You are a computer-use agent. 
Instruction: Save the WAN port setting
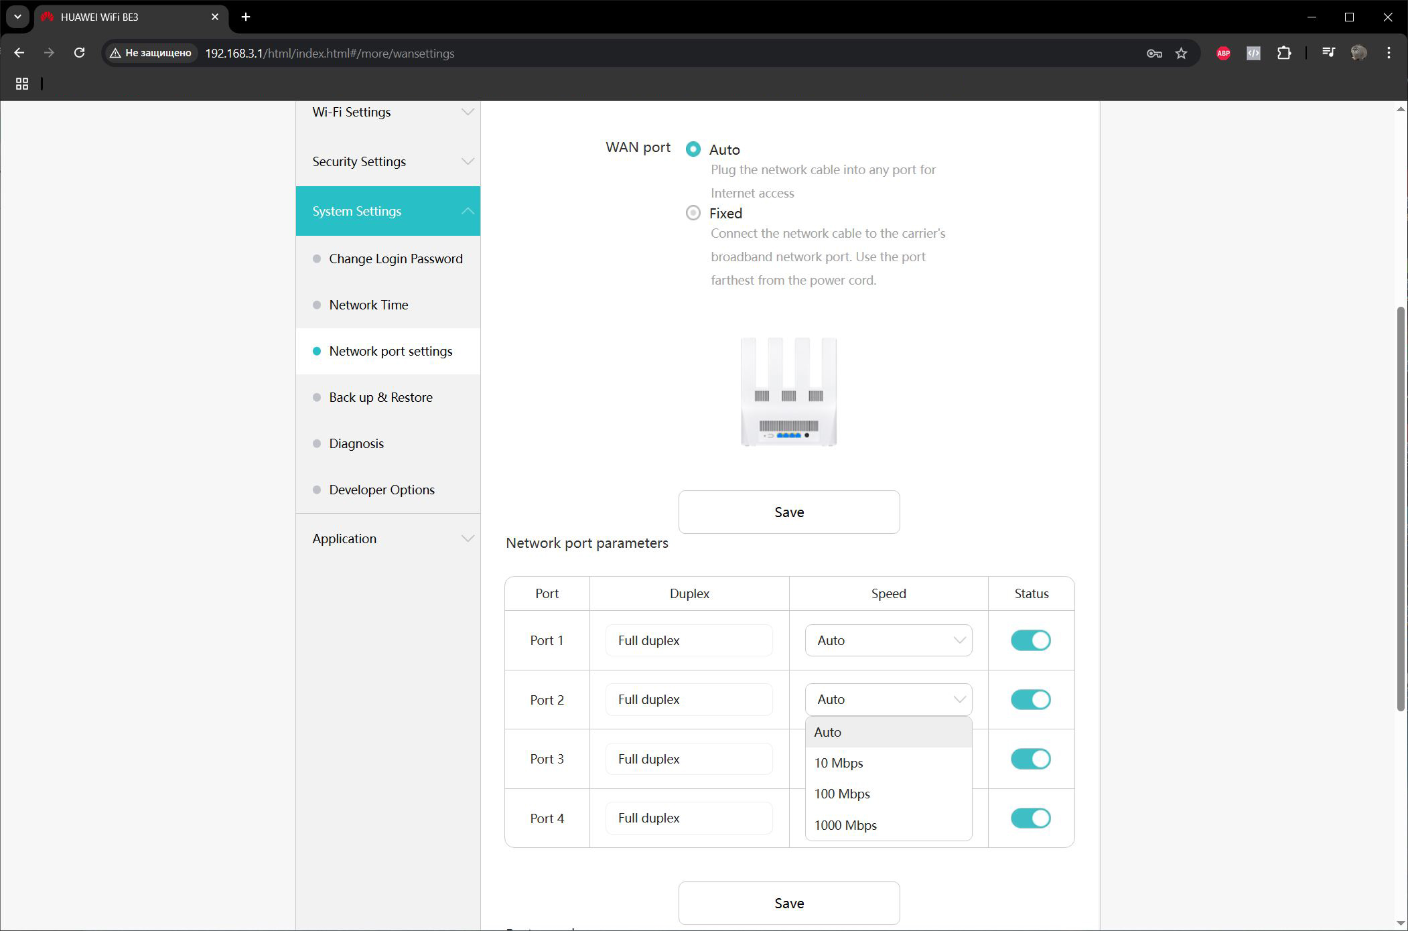(789, 512)
